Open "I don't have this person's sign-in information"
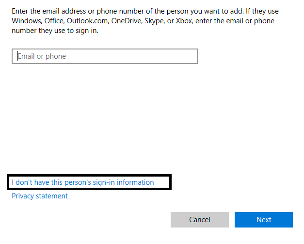The width and height of the screenshot is (304, 244). tap(83, 182)
